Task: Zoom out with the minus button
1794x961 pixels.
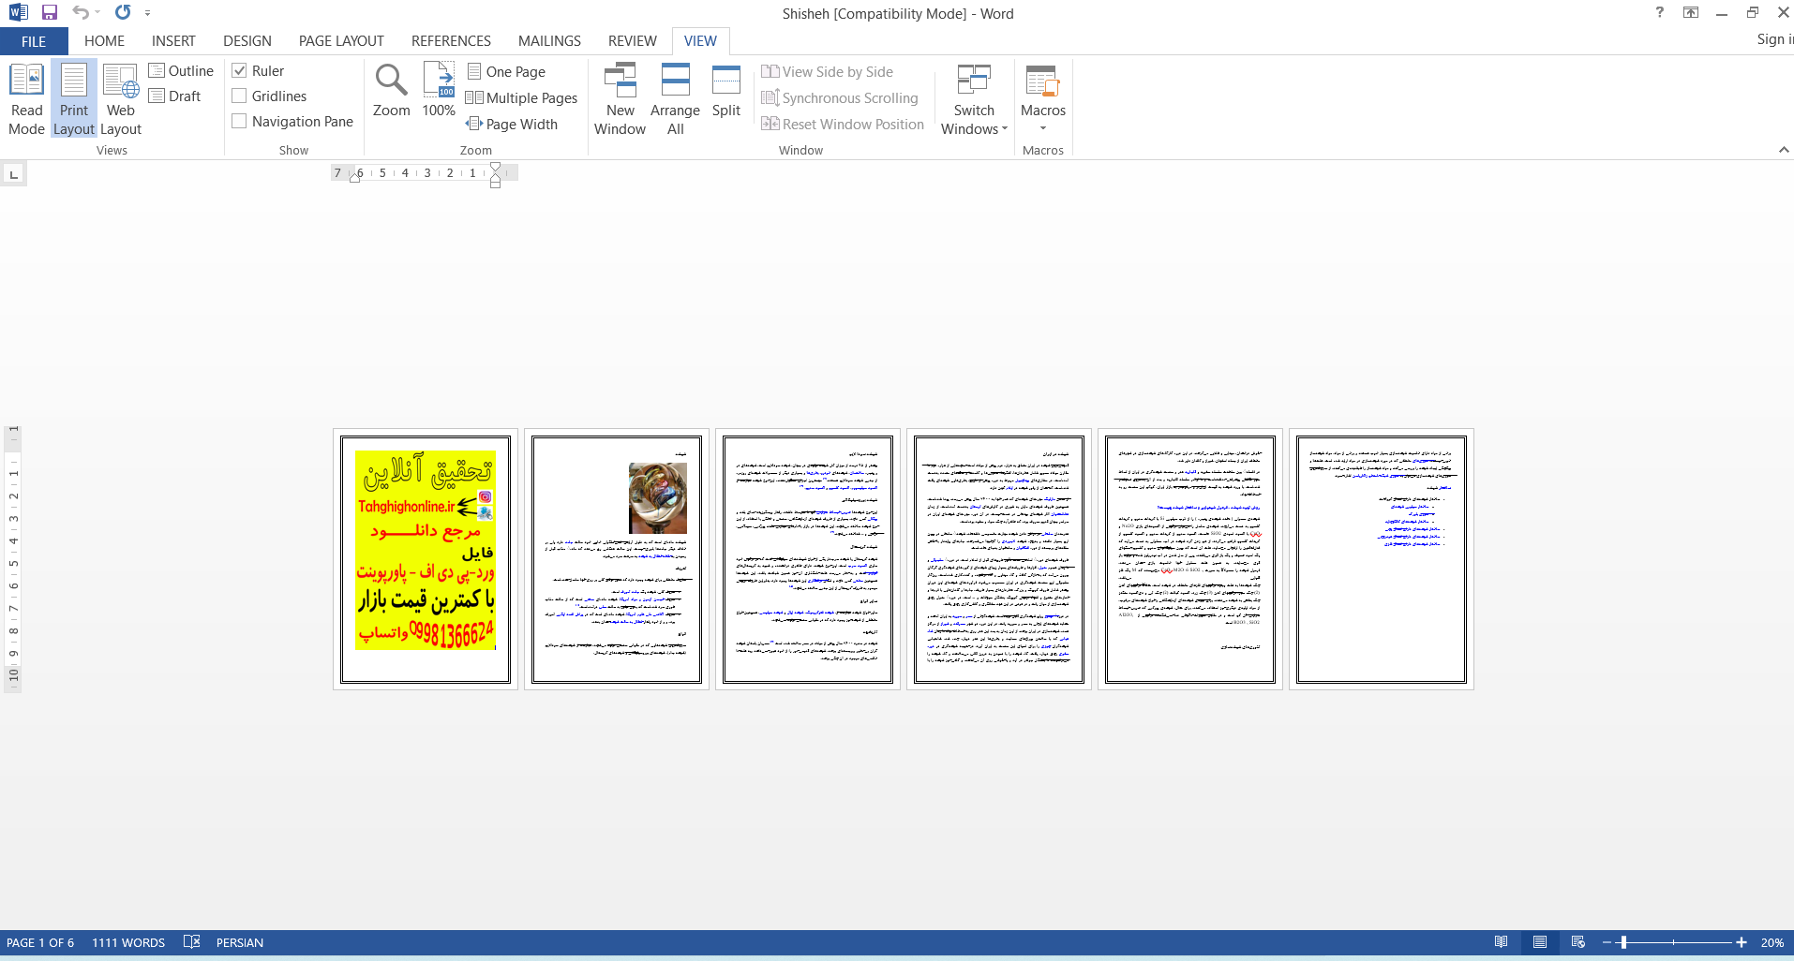Action: [x=1607, y=942]
